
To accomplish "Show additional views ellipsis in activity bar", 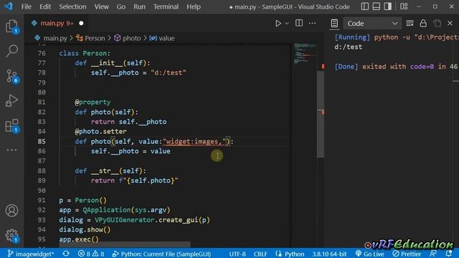I will coord(11,150).
